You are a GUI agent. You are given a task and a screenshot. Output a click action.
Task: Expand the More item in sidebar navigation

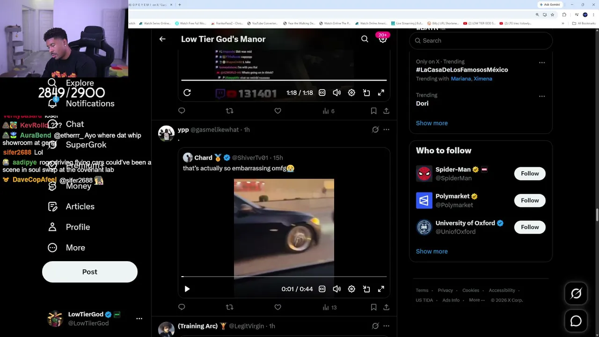click(x=66, y=248)
